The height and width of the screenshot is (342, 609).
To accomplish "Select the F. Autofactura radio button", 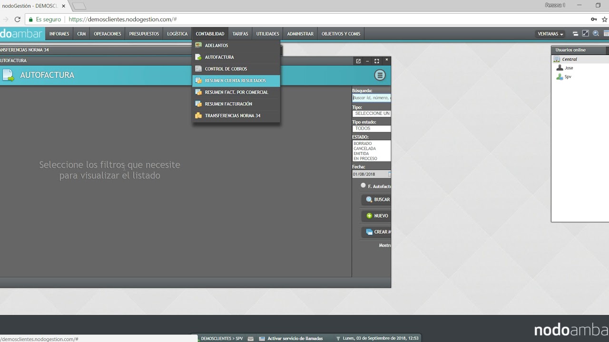I will coord(363,186).
